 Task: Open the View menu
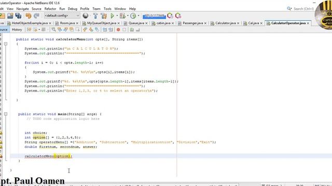pyautogui.click(x=10, y=9)
